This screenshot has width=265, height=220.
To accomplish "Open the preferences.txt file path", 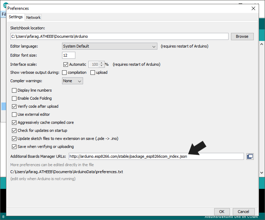I will point(67,172).
